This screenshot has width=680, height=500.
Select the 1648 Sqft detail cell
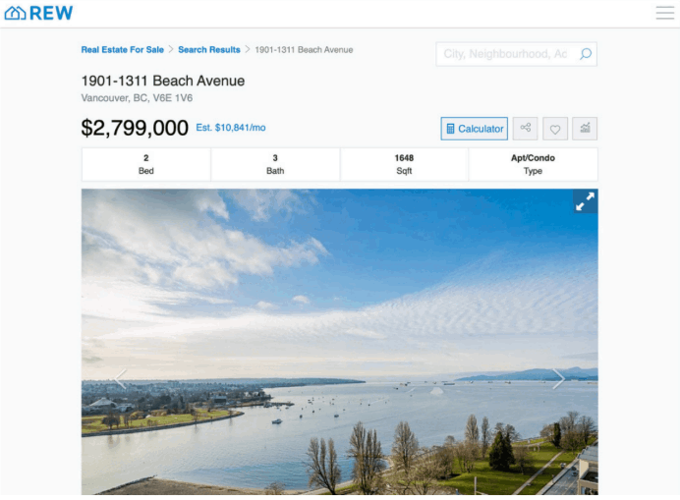[x=404, y=164]
